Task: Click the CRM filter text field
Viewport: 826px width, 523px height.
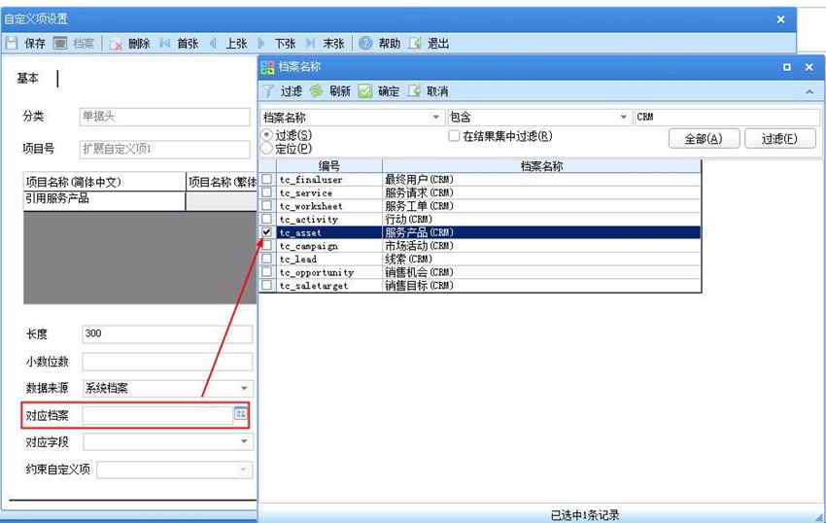Action: (727, 117)
